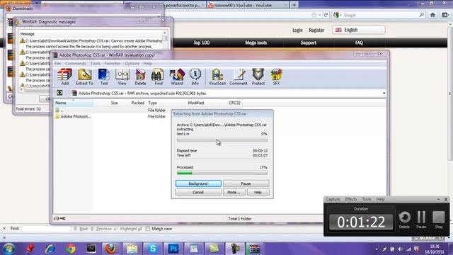The image size is (453, 255).
Task: Open the FAQ navigation item
Action: click(359, 42)
